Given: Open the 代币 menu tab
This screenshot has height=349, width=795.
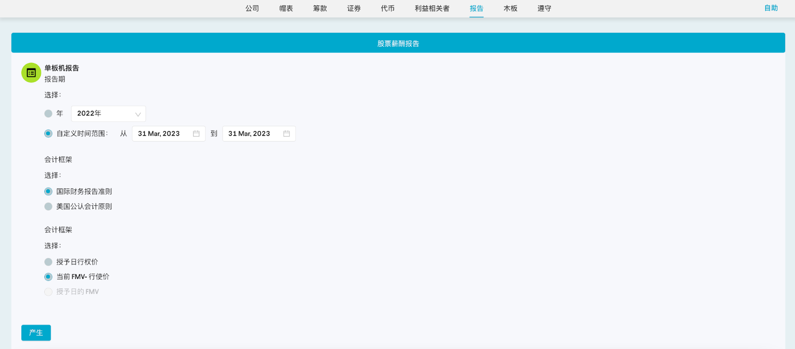Looking at the screenshot, I should click(x=388, y=8).
